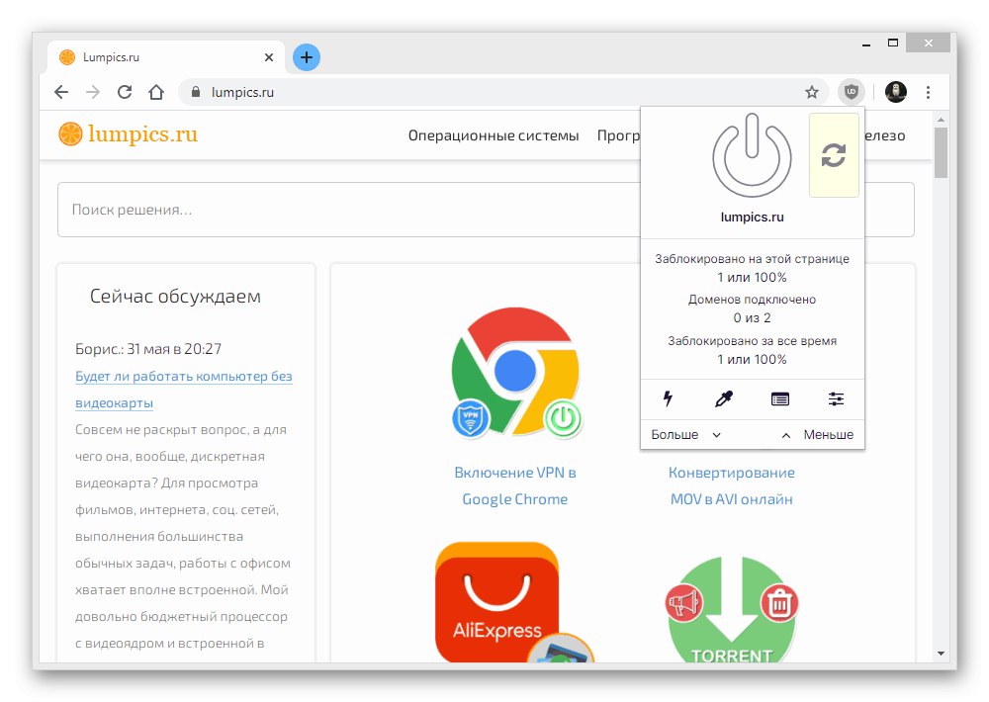This screenshot has width=989, height=702.
Task: Click the lumpics.ru site logo
Action: point(128,133)
